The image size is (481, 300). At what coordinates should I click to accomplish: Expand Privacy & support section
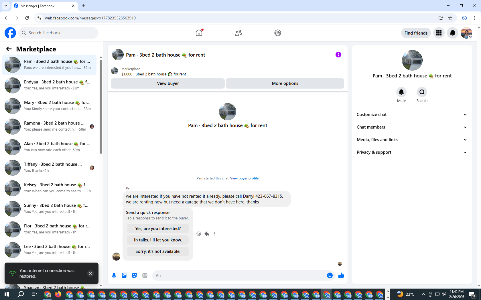[412, 152]
